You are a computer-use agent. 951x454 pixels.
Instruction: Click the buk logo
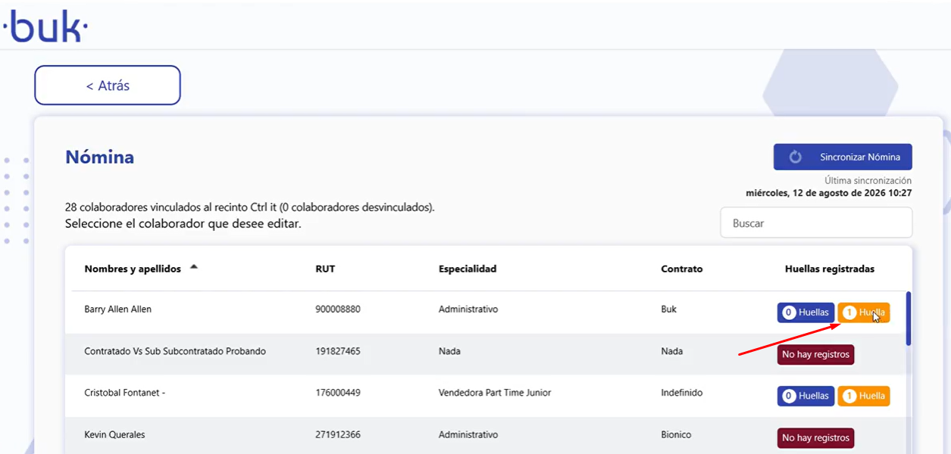[x=45, y=26]
